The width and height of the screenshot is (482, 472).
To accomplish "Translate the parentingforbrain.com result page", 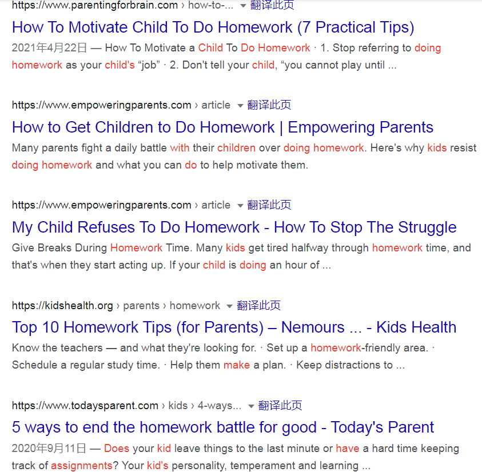I will pos(272,5).
